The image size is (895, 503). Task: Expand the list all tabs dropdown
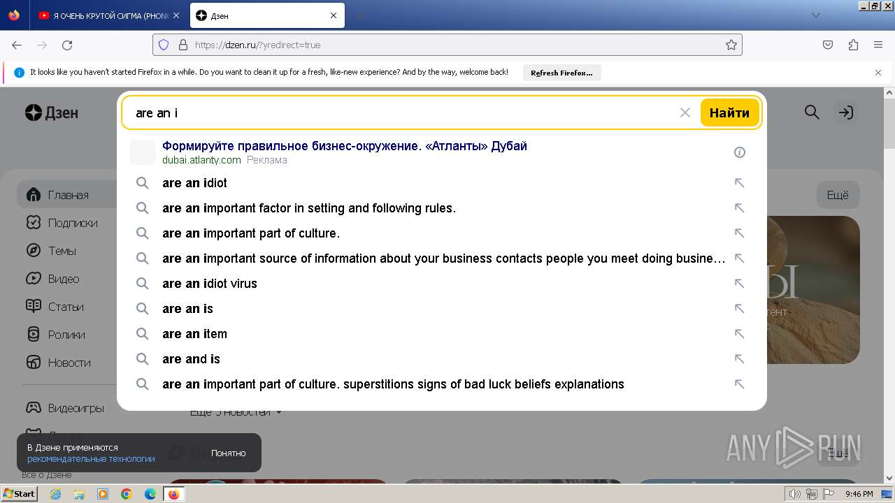tap(816, 15)
